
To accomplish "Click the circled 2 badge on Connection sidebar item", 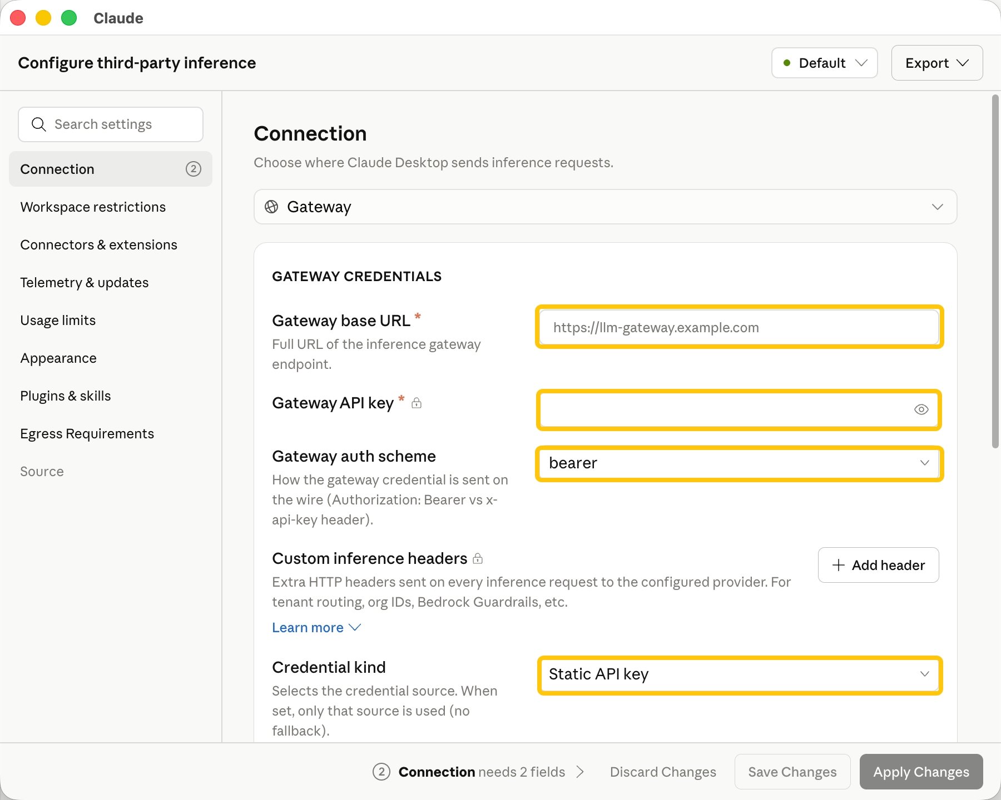I will coord(193,169).
